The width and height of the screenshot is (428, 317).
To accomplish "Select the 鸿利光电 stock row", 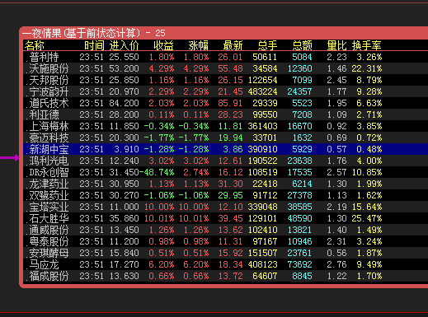I will coord(225,161).
